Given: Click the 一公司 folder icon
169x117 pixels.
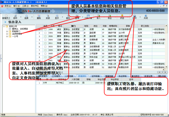Looking at the screenshot, I should click(x=10, y=36).
